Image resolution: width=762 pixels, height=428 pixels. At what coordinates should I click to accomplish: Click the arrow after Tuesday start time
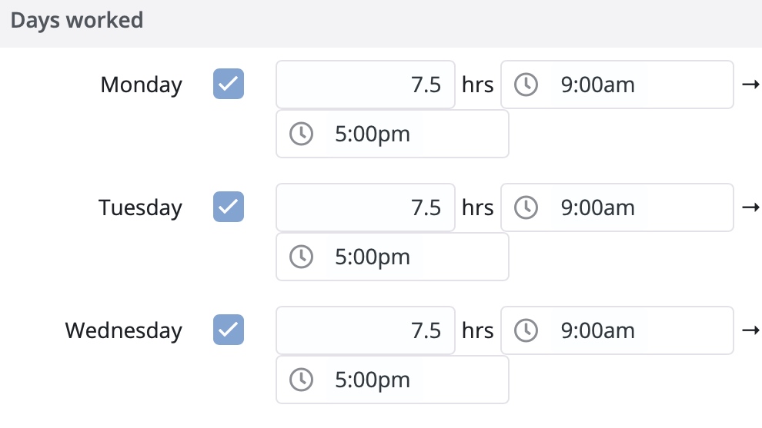tap(750, 207)
